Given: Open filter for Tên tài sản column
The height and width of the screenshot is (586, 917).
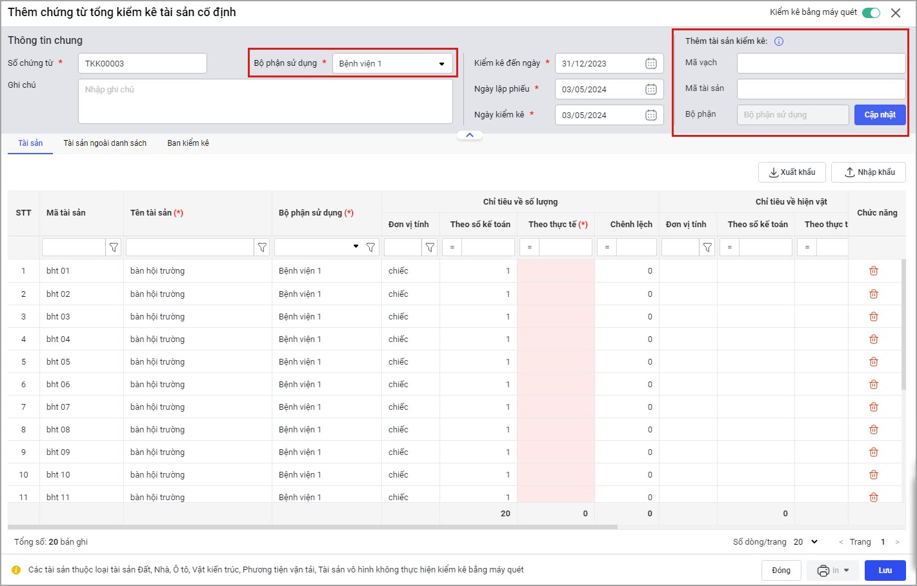Looking at the screenshot, I should [262, 247].
